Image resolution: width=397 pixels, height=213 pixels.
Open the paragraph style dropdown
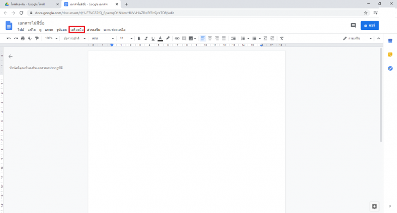(x=74, y=39)
